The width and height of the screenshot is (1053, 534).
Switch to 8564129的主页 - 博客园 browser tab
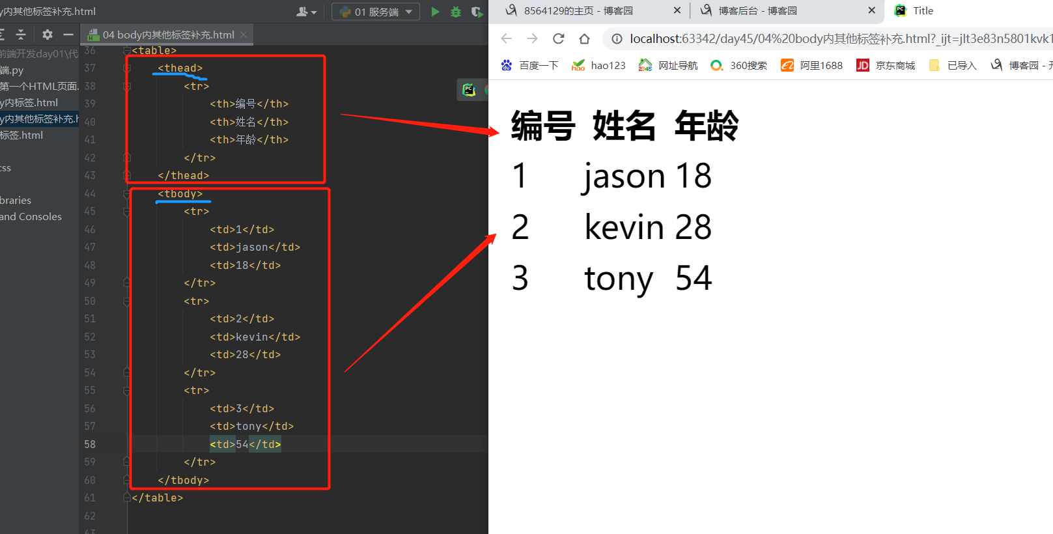(578, 10)
